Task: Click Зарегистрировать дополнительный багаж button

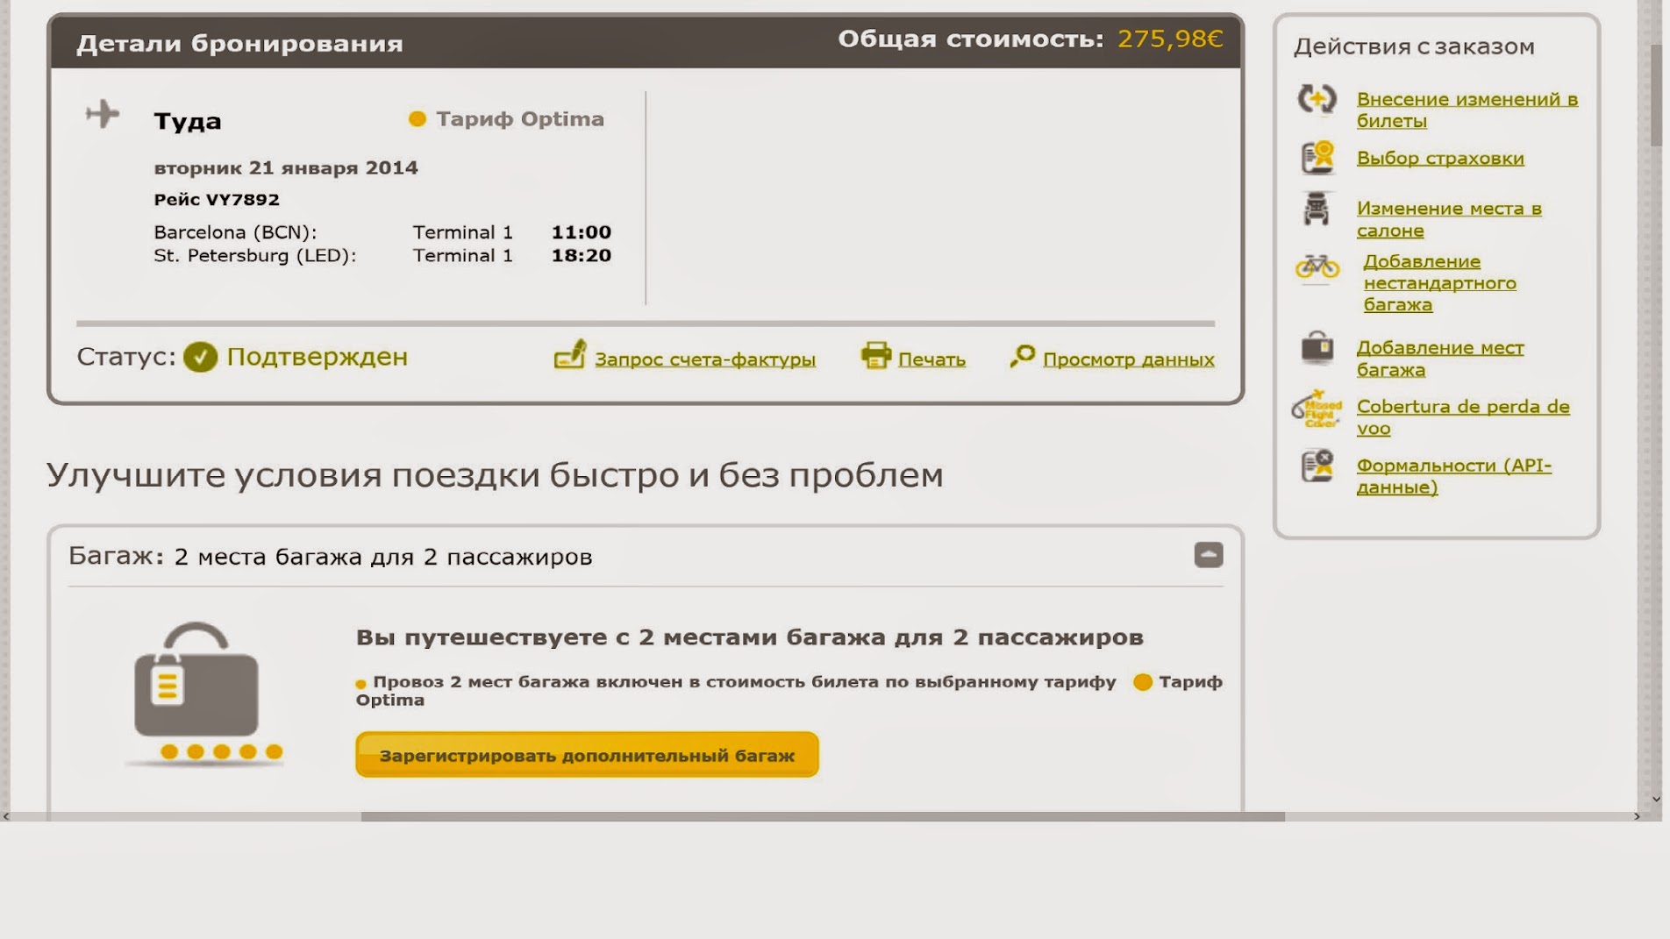Action: point(587,755)
